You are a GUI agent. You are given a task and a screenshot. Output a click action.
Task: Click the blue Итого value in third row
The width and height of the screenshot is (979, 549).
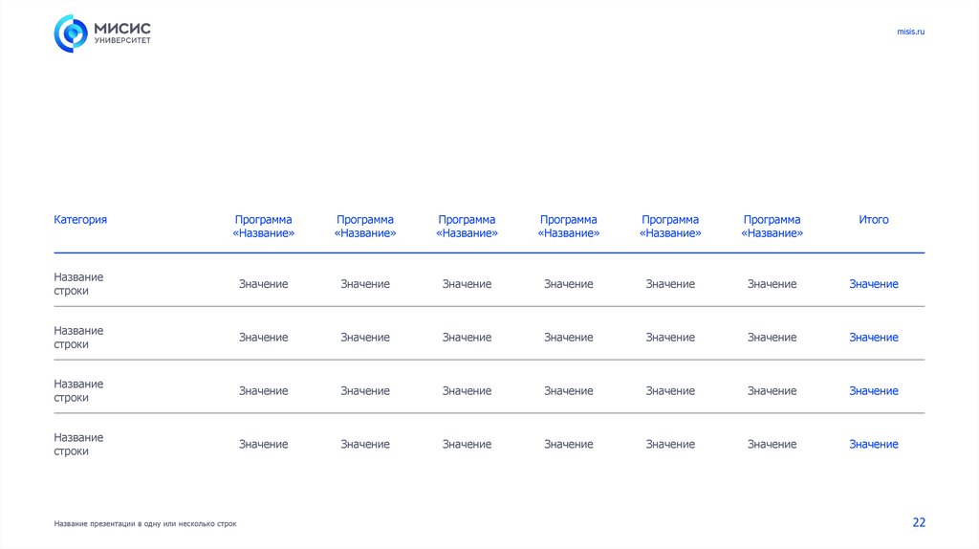tap(873, 391)
